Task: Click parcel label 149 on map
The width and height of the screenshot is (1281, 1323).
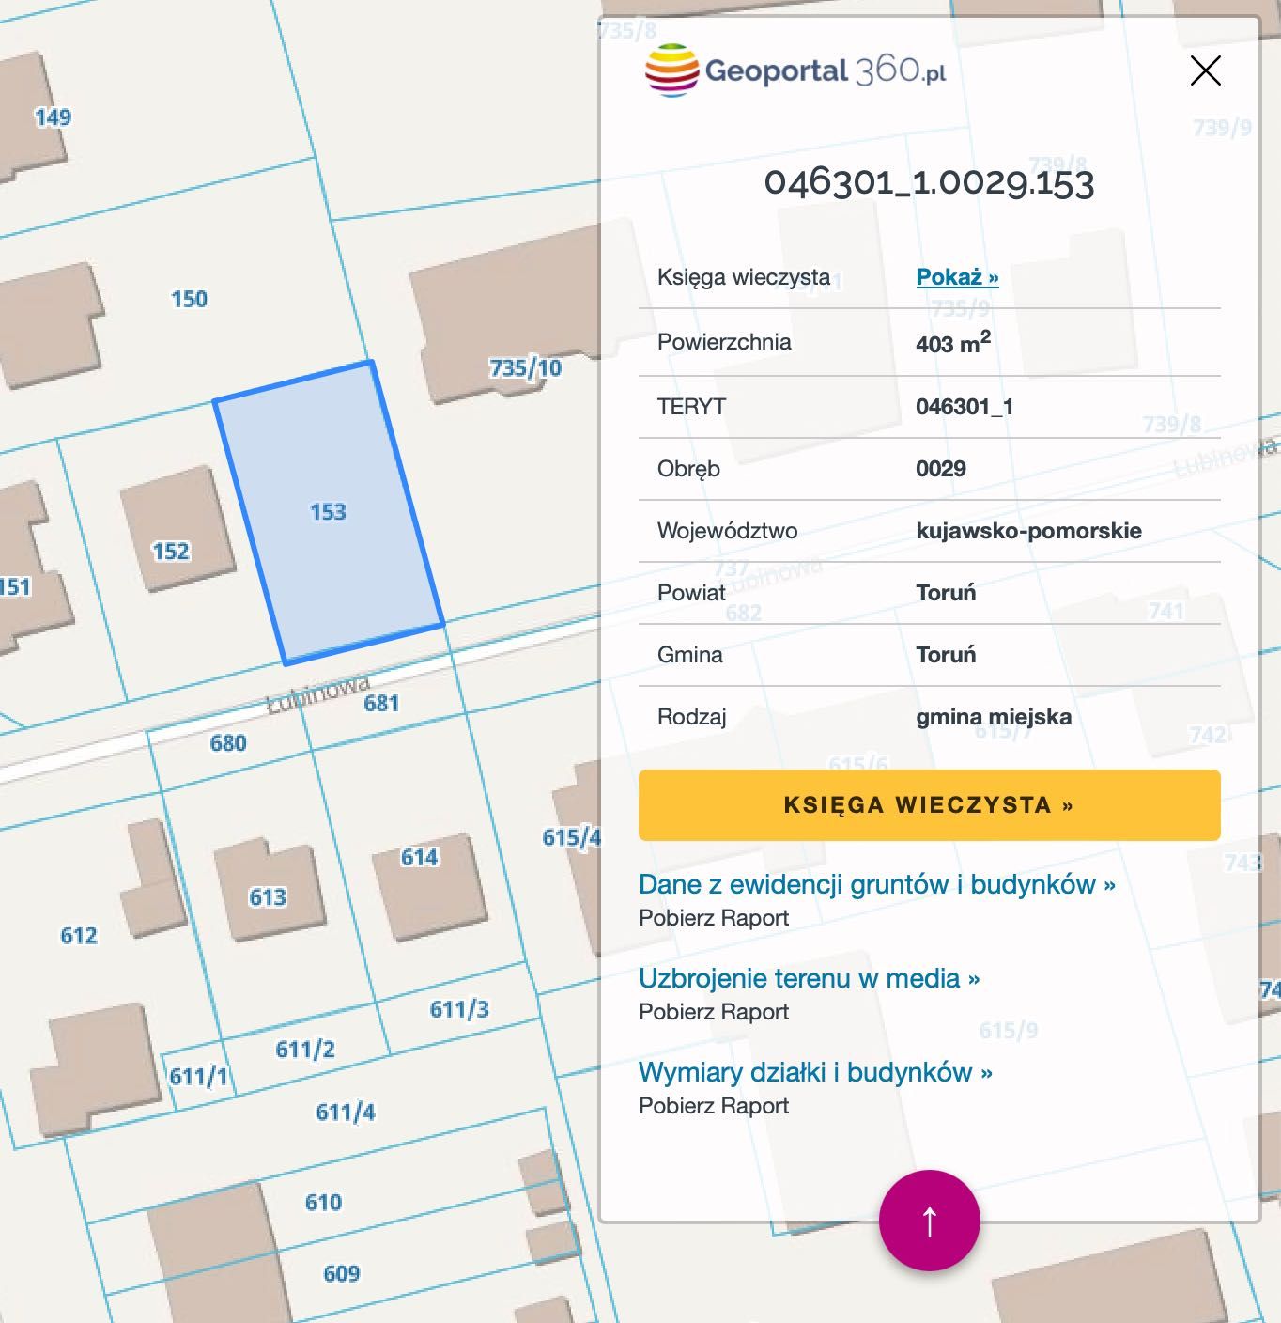Action: click(x=53, y=117)
